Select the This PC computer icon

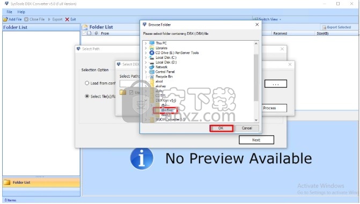[x=152, y=43]
